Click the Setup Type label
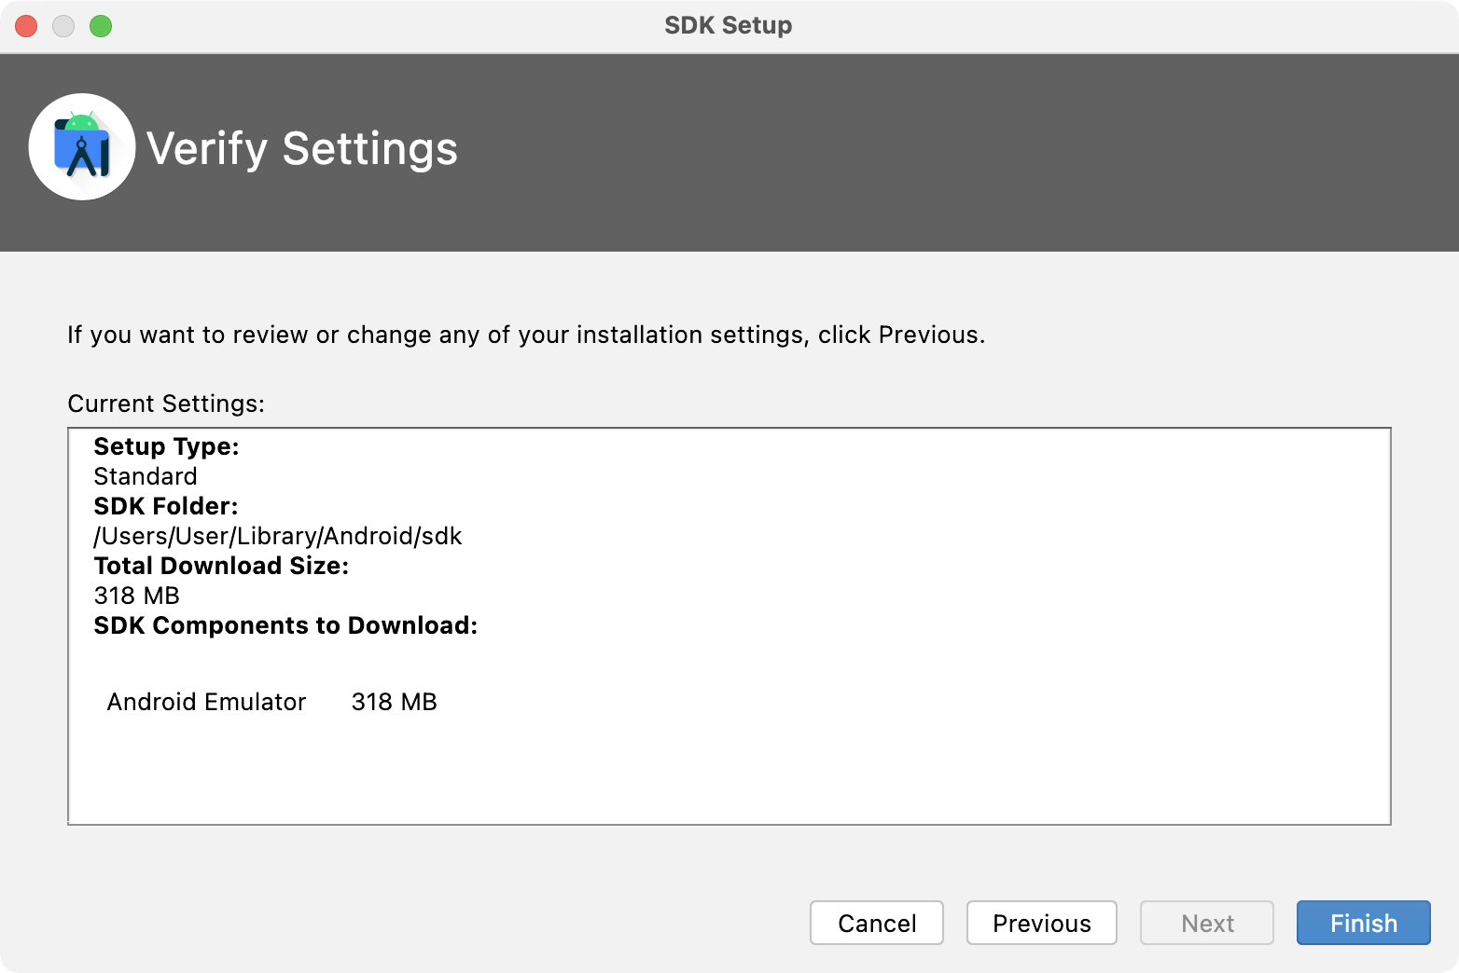 [x=166, y=446]
